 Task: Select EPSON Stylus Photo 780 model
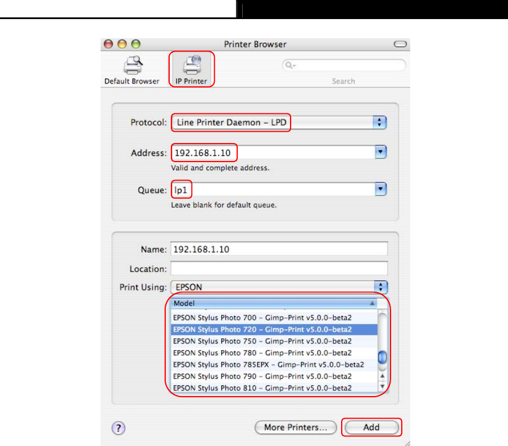pos(274,353)
